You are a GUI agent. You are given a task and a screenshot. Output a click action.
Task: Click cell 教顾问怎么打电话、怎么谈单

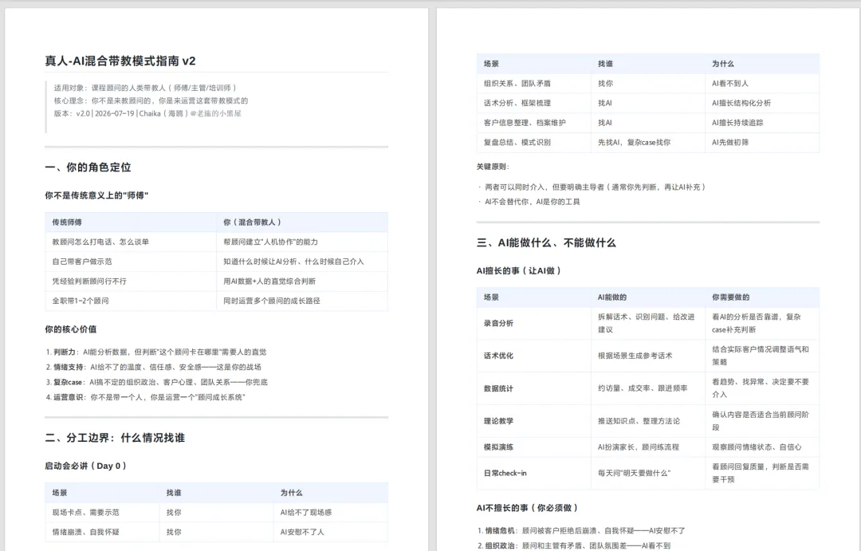[x=100, y=242]
